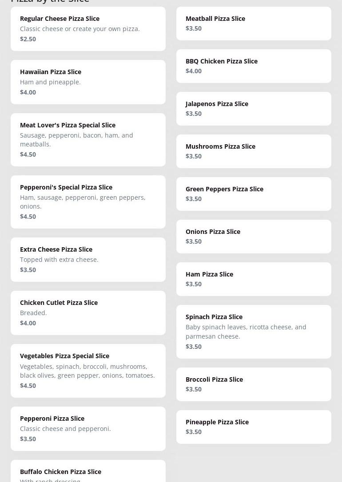The height and width of the screenshot is (482, 342).
Task: Choose the Meatball Pizza Slice
Action: point(254,24)
